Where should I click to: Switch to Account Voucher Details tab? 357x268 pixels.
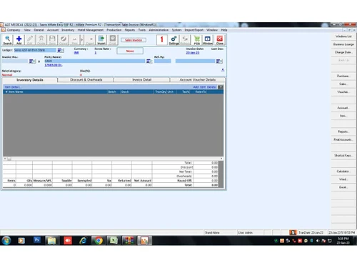click(198, 79)
